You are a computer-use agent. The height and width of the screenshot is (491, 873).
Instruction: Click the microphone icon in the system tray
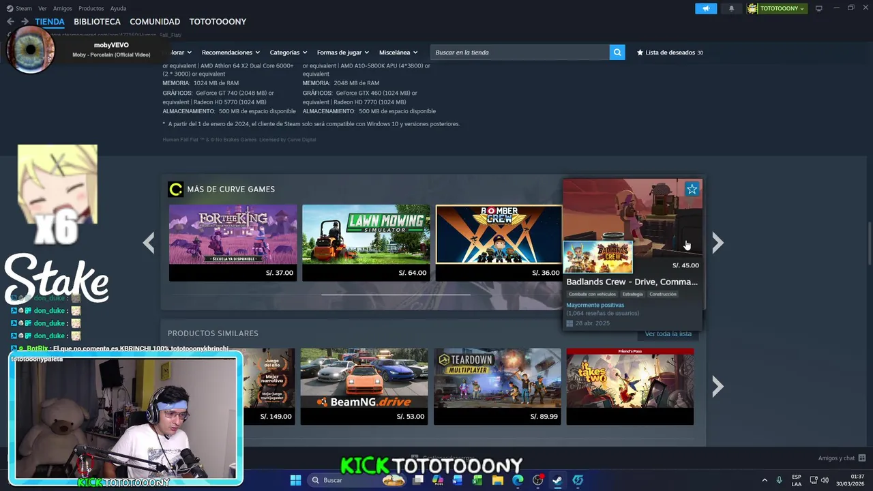[x=779, y=480]
